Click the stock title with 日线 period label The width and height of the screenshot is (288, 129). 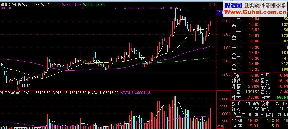pyautogui.click(x=10, y=5)
